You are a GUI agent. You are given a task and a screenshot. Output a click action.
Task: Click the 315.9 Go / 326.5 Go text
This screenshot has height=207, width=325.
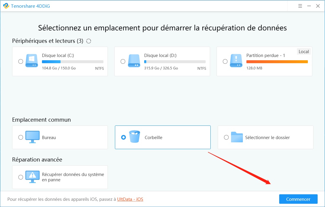161,68
